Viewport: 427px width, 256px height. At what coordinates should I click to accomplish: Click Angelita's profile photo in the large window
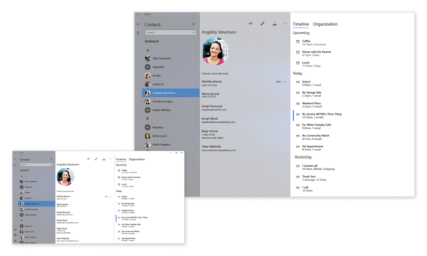click(215, 52)
